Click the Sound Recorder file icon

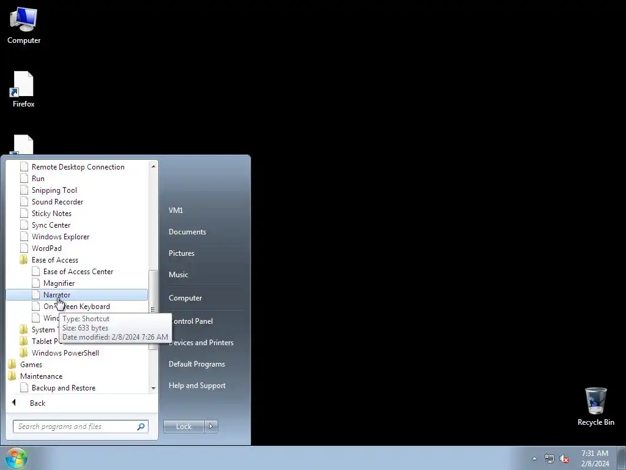pos(24,201)
